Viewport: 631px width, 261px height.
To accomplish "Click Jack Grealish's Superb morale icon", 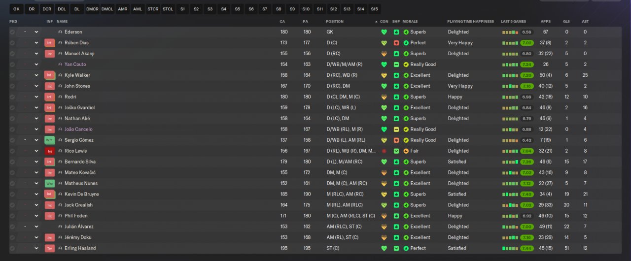I will (406, 205).
